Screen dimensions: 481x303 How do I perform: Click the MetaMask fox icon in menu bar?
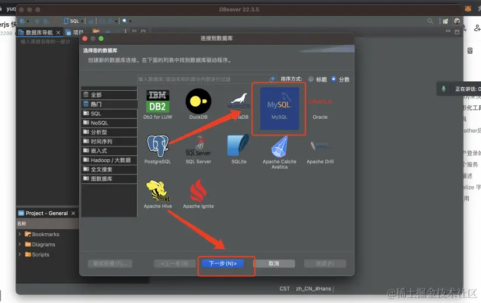point(468,9)
